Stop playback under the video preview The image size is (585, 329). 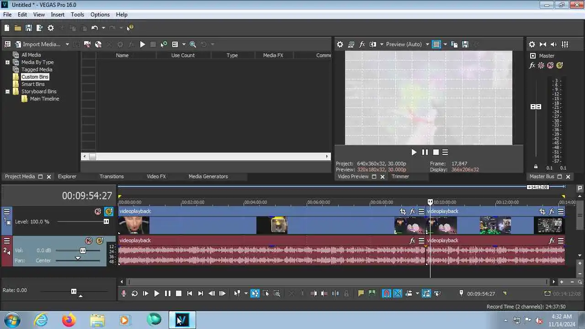tap(436, 152)
